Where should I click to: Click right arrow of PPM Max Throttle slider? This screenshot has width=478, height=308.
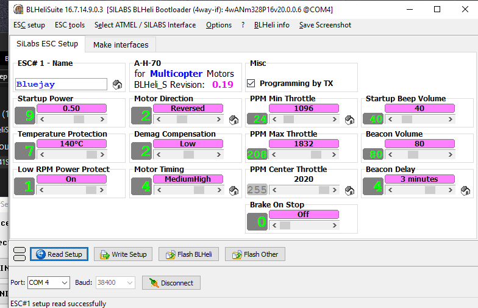pyautogui.click(x=335, y=155)
